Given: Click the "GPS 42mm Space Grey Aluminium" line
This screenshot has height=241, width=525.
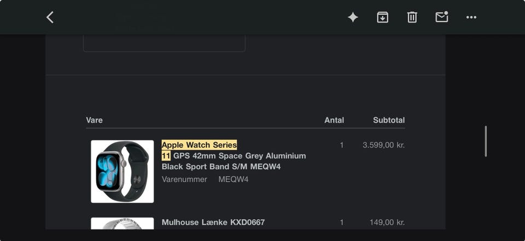Looking at the screenshot, I should pyautogui.click(x=240, y=156).
